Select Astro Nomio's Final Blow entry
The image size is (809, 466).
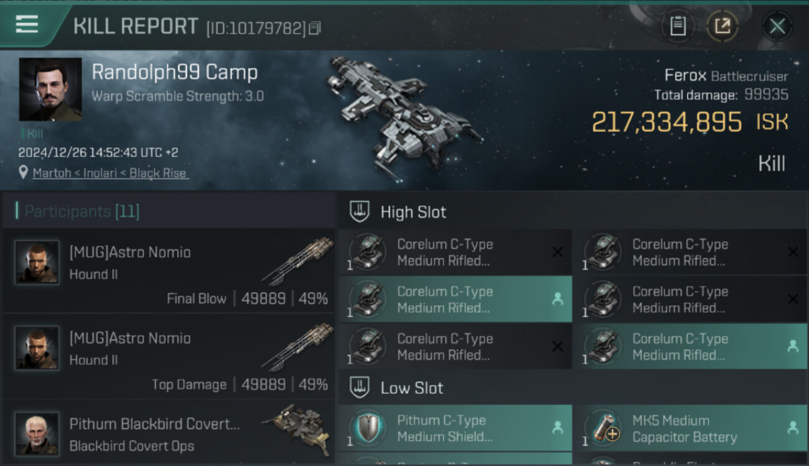[168, 271]
